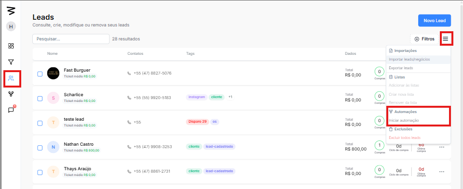Select the Nathan Castro lead checkbox
The width and height of the screenshot is (463, 189).
[40, 148]
